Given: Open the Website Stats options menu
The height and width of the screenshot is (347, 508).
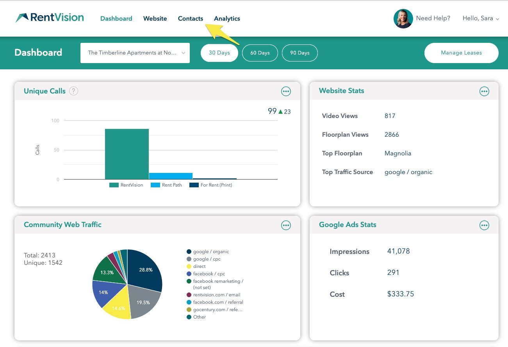Looking at the screenshot, I should 484,91.
